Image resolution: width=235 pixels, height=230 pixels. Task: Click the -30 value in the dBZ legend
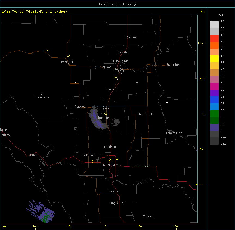coord(223,144)
